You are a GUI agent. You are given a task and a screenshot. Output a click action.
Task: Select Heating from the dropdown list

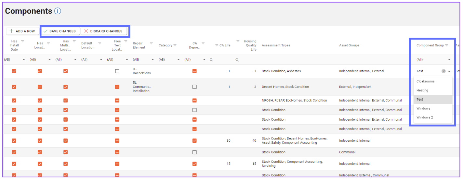pos(422,90)
